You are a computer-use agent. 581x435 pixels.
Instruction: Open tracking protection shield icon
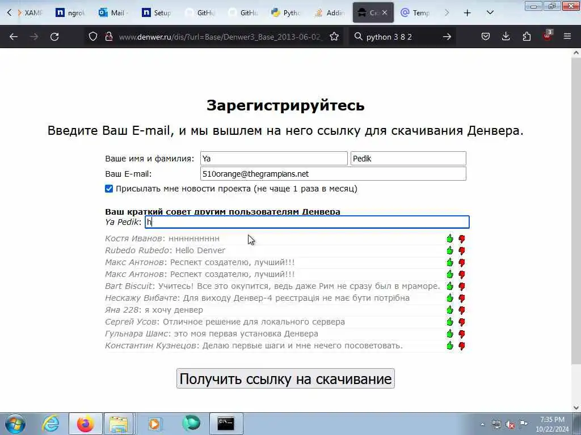(x=93, y=37)
